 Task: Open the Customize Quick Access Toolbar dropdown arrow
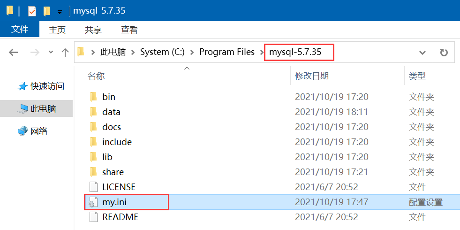[60, 12]
